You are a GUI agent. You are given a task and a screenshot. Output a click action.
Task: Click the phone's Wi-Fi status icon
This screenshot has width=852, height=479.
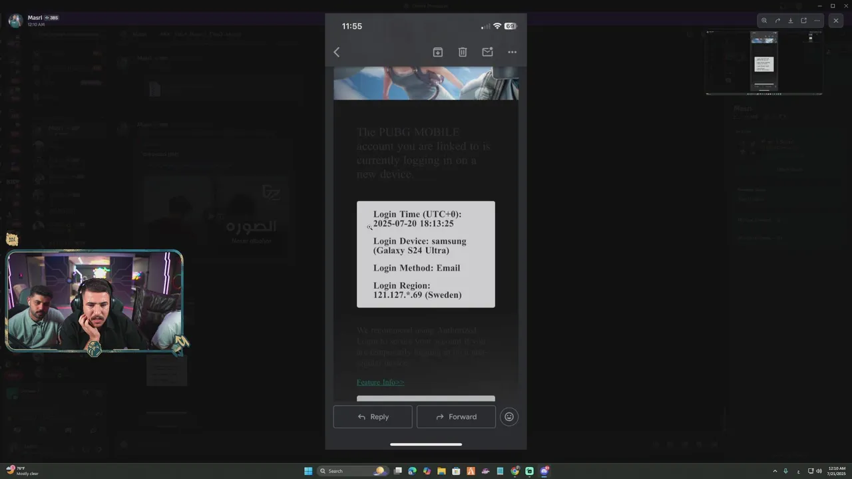click(497, 26)
